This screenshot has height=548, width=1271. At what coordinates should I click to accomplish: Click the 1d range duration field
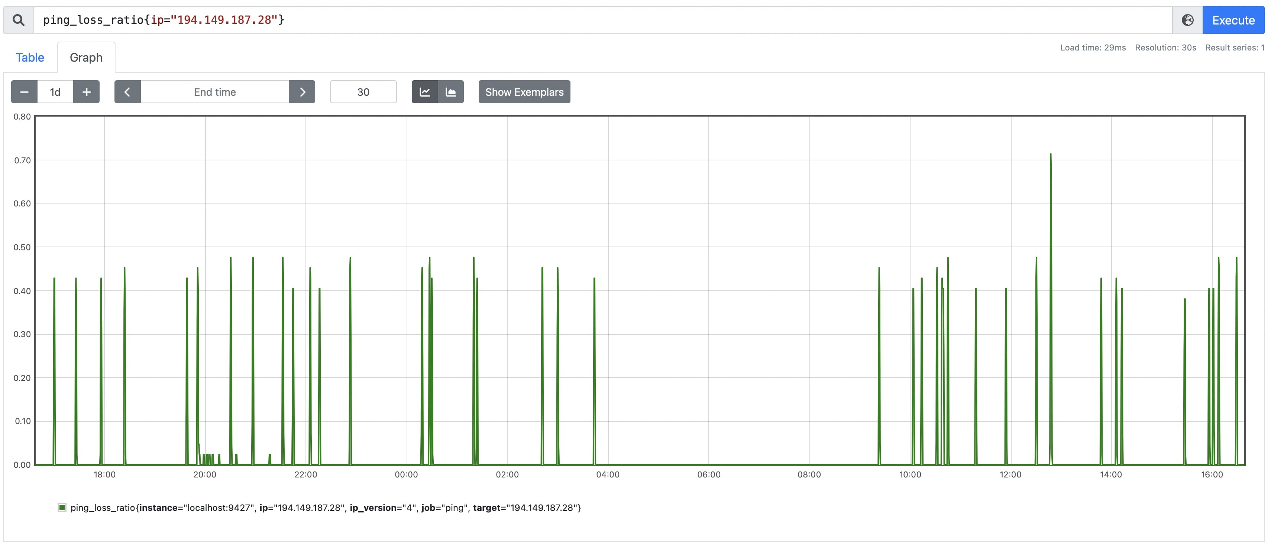(55, 92)
